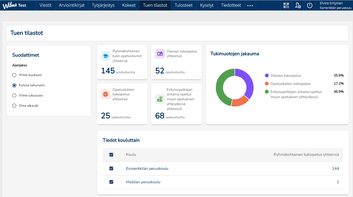Uncheck the Esimerkkilän peruskoulu checkbox
Image resolution: width=353 pixels, height=197 pixels.
coord(111,168)
